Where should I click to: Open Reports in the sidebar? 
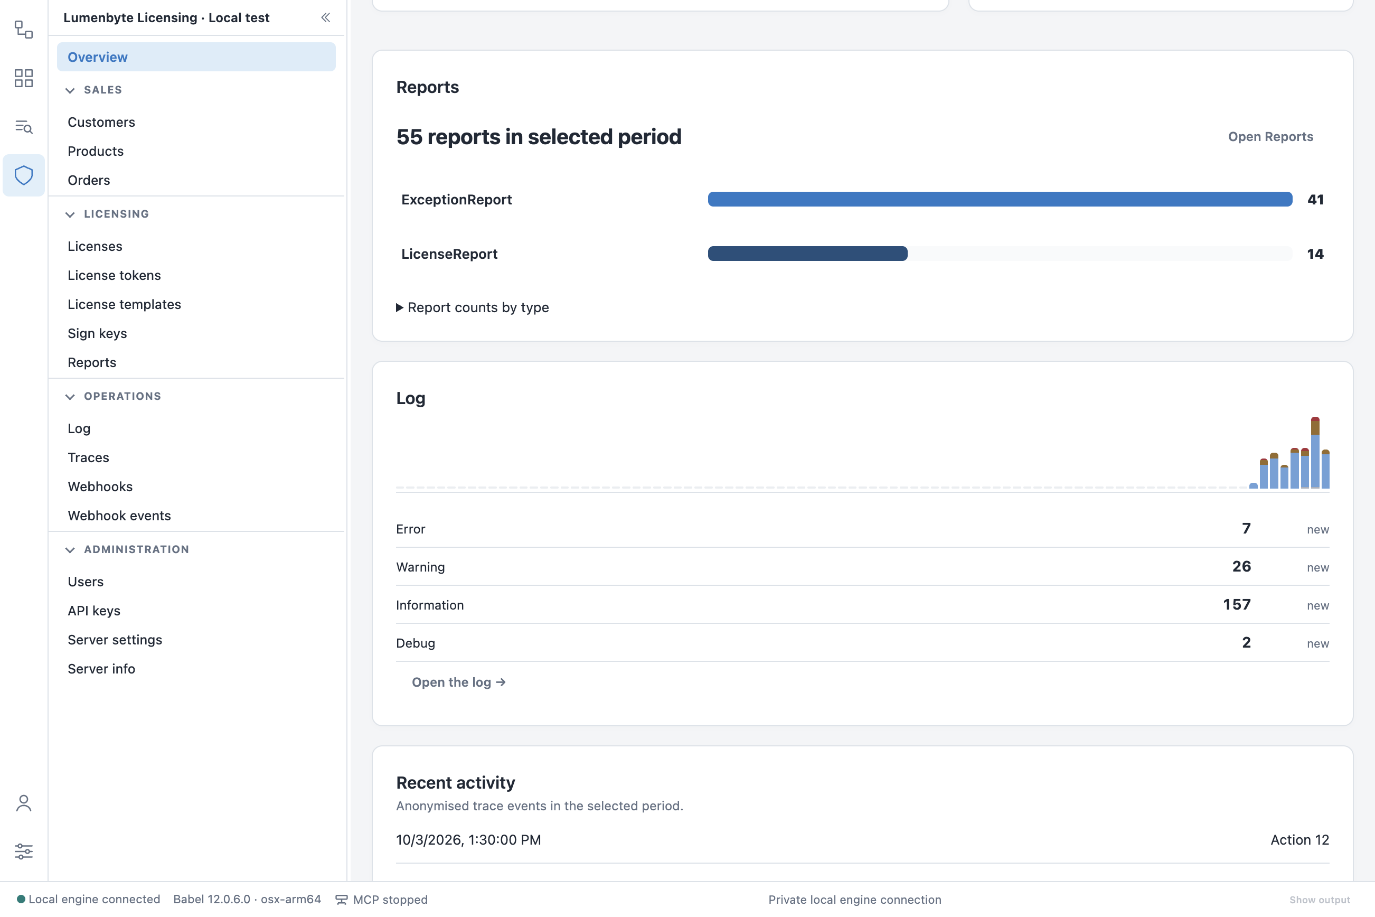click(x=92, y=362)
